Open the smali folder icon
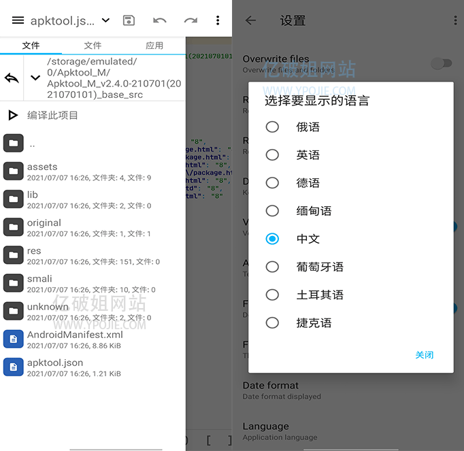 [14, 283]
